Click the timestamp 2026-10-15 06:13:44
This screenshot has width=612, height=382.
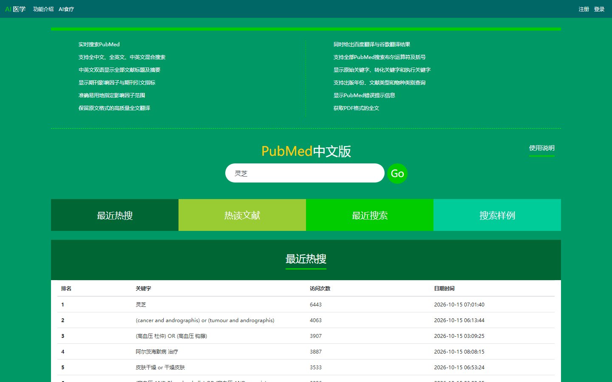(459, 320)
